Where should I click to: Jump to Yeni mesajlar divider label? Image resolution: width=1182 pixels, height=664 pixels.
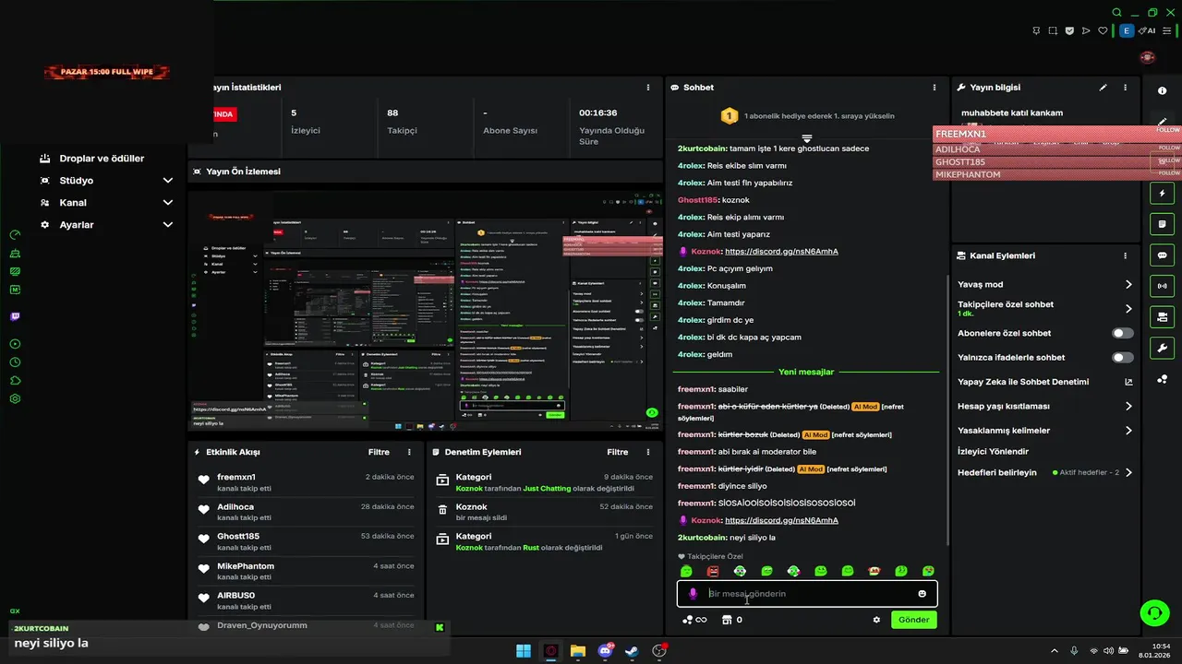[806, 372]
